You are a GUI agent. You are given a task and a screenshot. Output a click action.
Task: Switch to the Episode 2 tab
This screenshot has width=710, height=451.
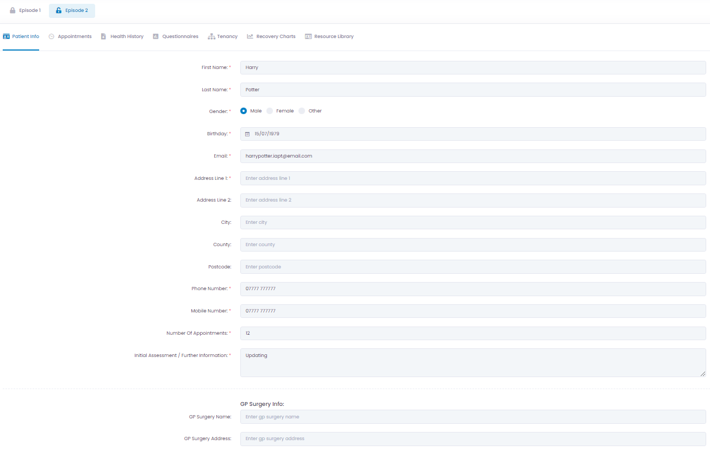(x=72, y=10)
